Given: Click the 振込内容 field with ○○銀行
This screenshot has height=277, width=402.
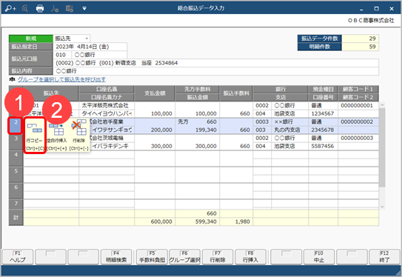Looking at the screenshot, I should coord(216,71).
